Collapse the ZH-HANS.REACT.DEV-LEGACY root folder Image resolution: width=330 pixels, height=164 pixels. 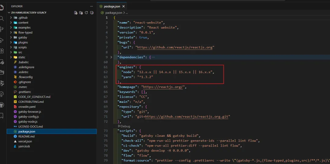click(x=9, y=13)
